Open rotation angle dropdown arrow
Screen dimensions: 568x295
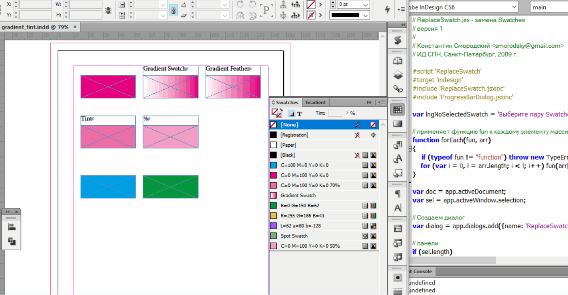coord(225,4)
